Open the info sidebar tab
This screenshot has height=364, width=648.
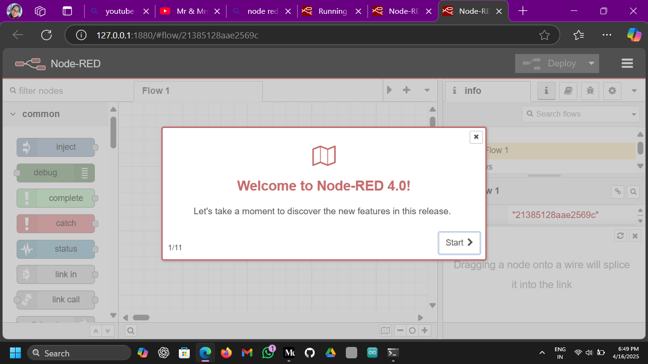coord(487,91)
